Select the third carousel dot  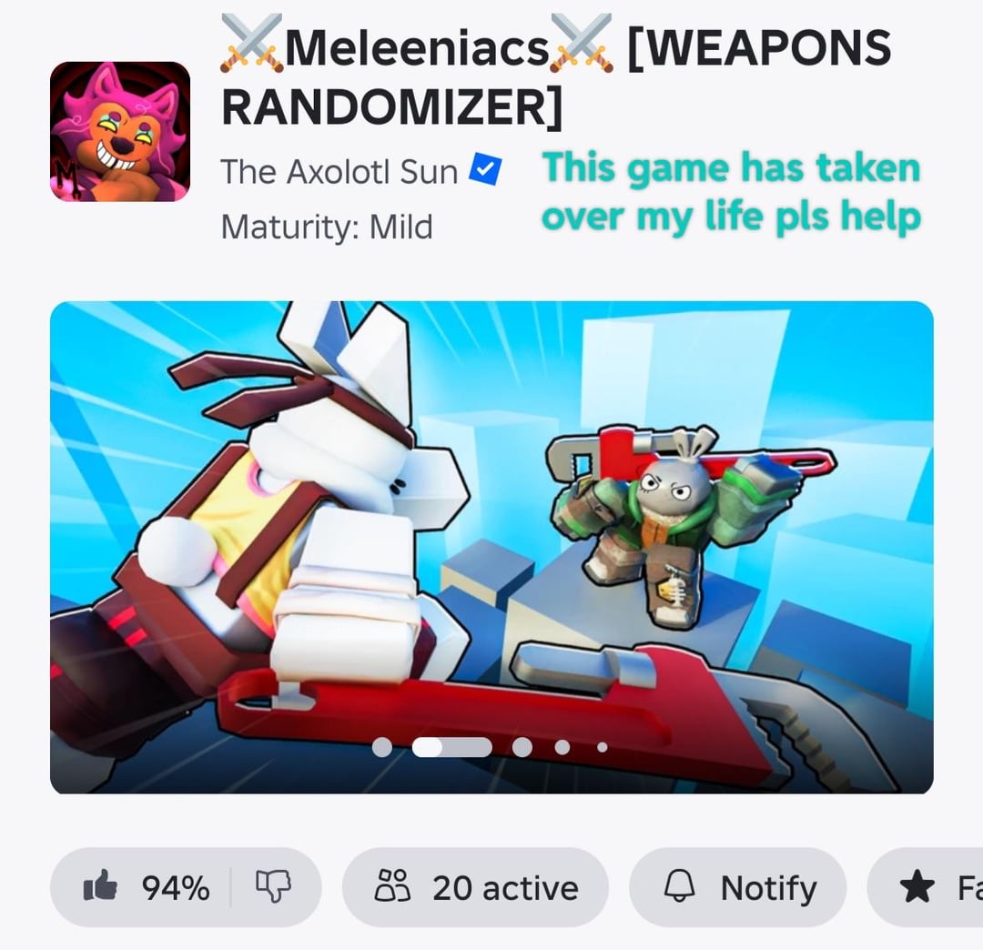522,747
